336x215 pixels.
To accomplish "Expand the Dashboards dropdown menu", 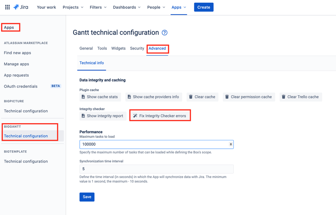I will tap(127, 7).
